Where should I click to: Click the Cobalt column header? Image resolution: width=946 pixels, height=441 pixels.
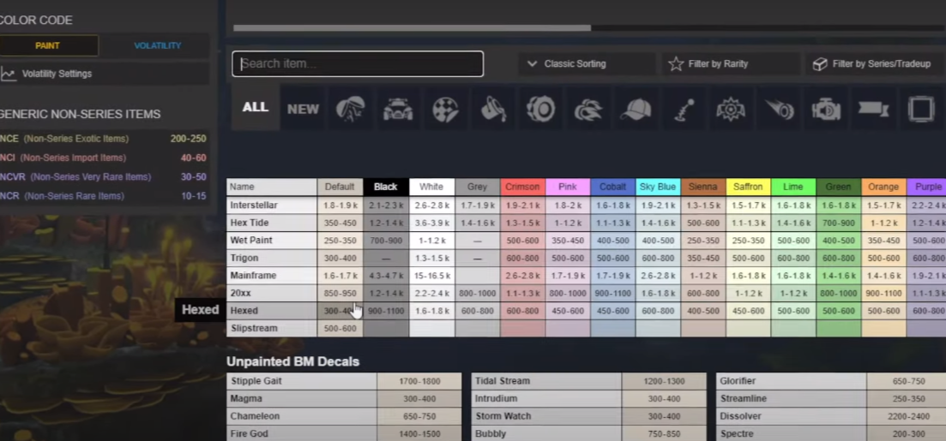613,187
